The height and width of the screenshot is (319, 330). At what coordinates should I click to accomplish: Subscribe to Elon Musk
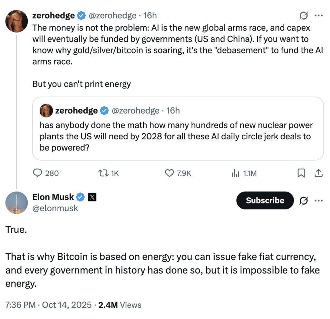(265, 200)
